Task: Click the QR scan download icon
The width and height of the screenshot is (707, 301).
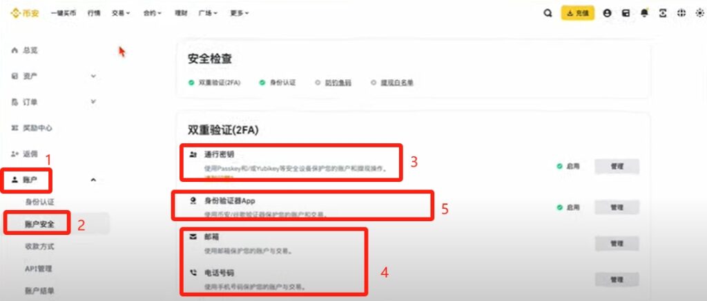Action: pyautogui.click(x=663, y=14)
